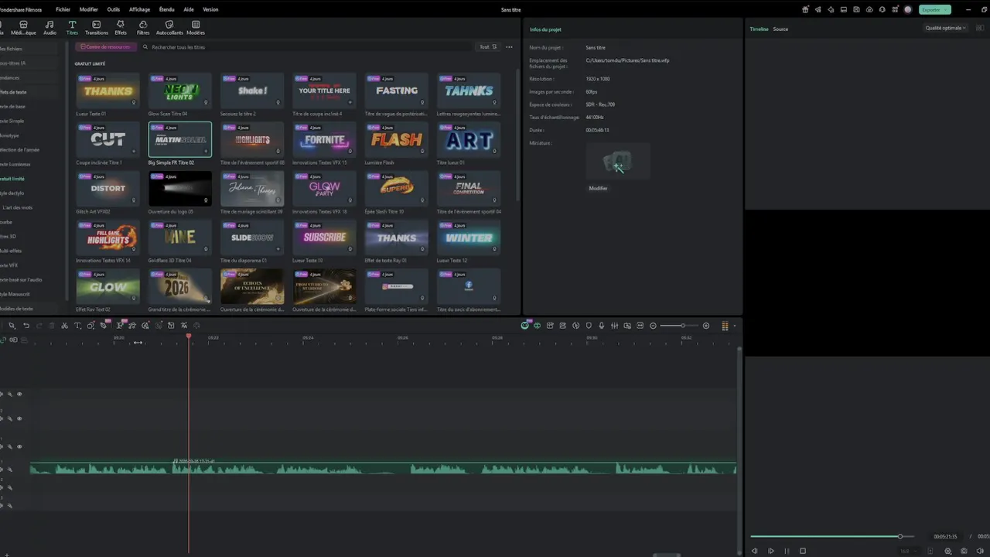Open the Aide menu
This screenshot has width=990, height=557.
click(x=189, y=9)
